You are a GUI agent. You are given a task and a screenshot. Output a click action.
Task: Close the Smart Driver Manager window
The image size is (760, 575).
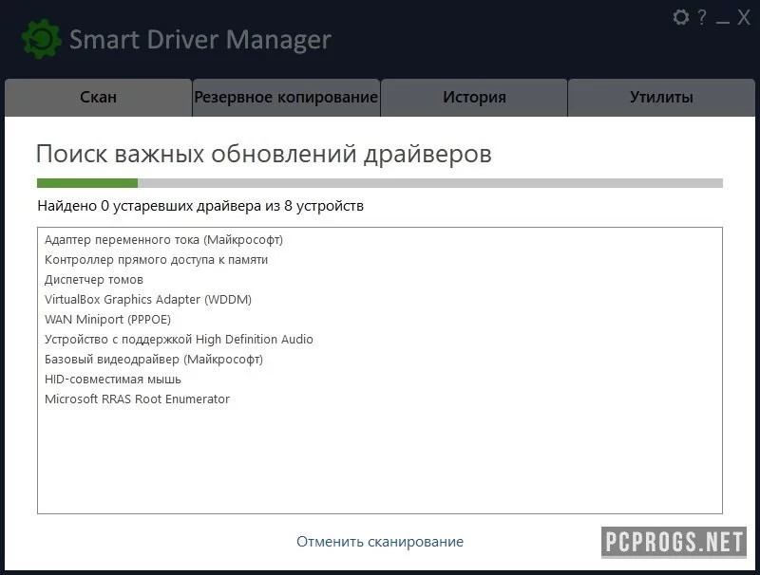coord(744,18)
